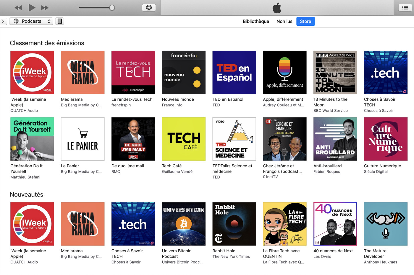
Task: Click the BBC World Service publisher text
Action: 331,111
